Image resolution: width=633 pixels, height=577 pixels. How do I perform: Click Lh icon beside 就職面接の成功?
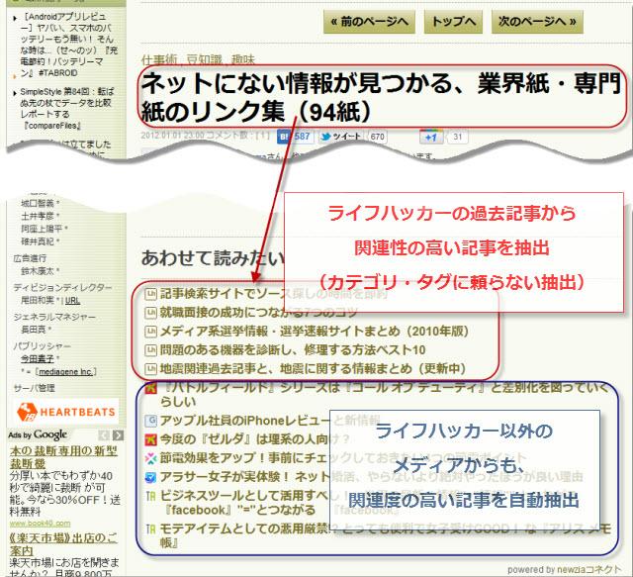(x=150, y=313)
